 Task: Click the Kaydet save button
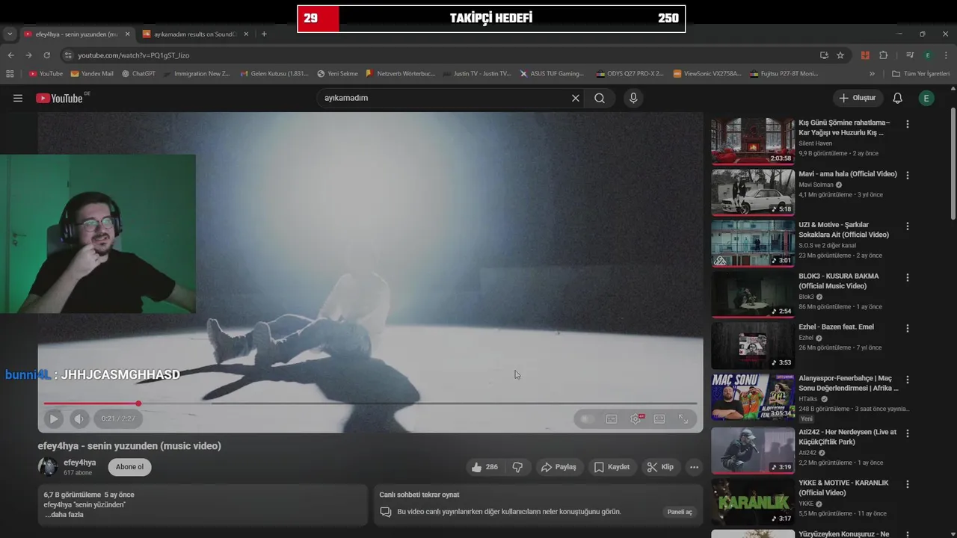612,467
